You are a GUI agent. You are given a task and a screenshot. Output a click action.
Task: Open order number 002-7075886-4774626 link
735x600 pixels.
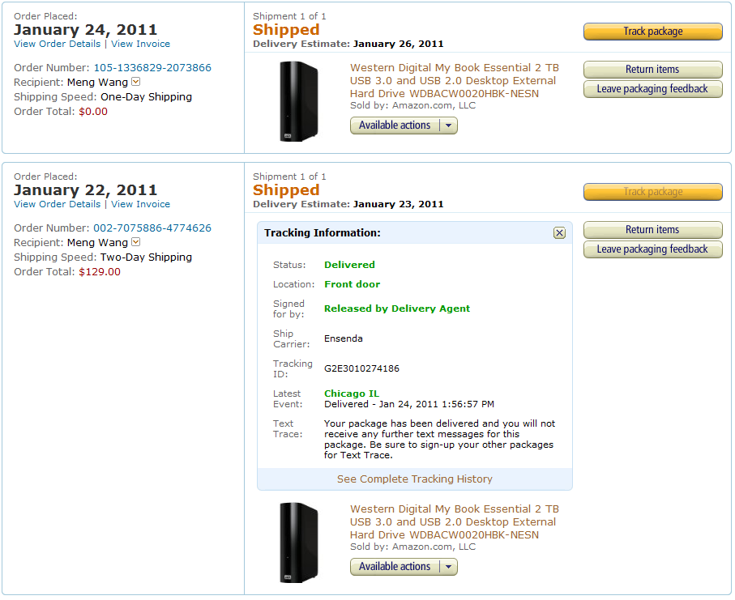(x=152, y=228)
